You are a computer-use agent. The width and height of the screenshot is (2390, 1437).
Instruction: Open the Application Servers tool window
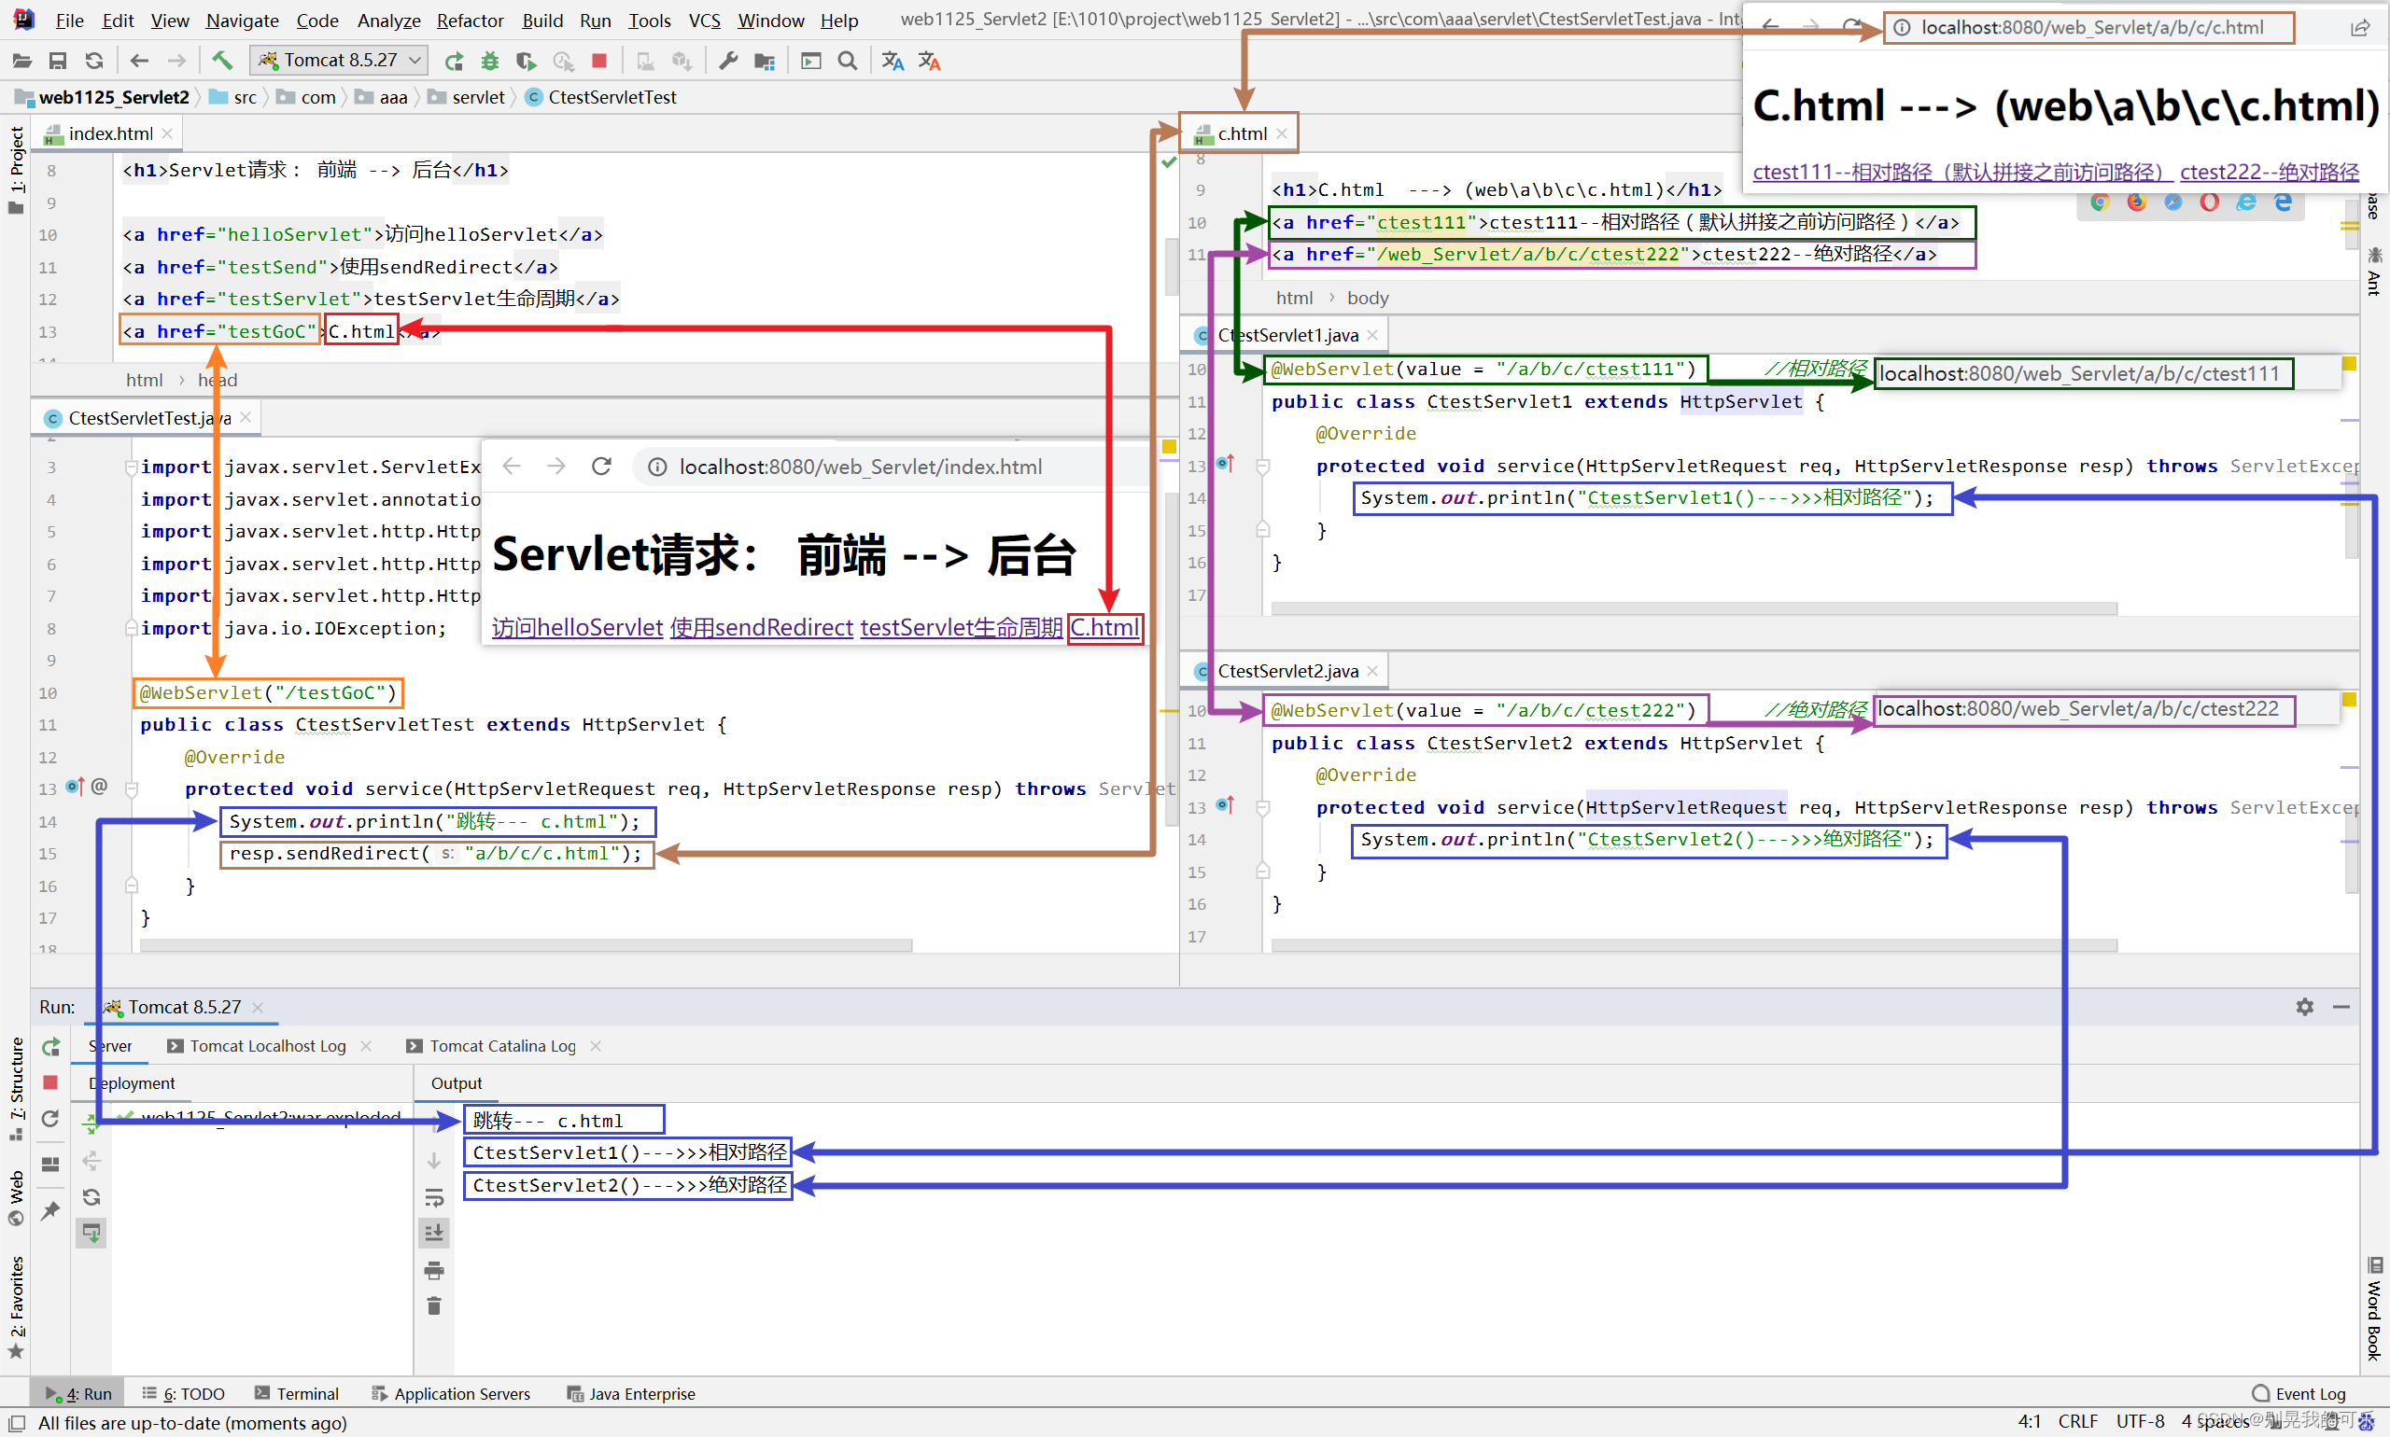[x=452, y=1393]
